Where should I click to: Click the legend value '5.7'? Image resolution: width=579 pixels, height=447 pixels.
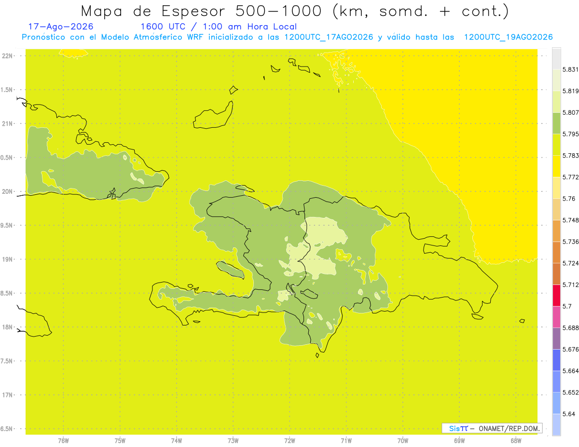[567, 306]
